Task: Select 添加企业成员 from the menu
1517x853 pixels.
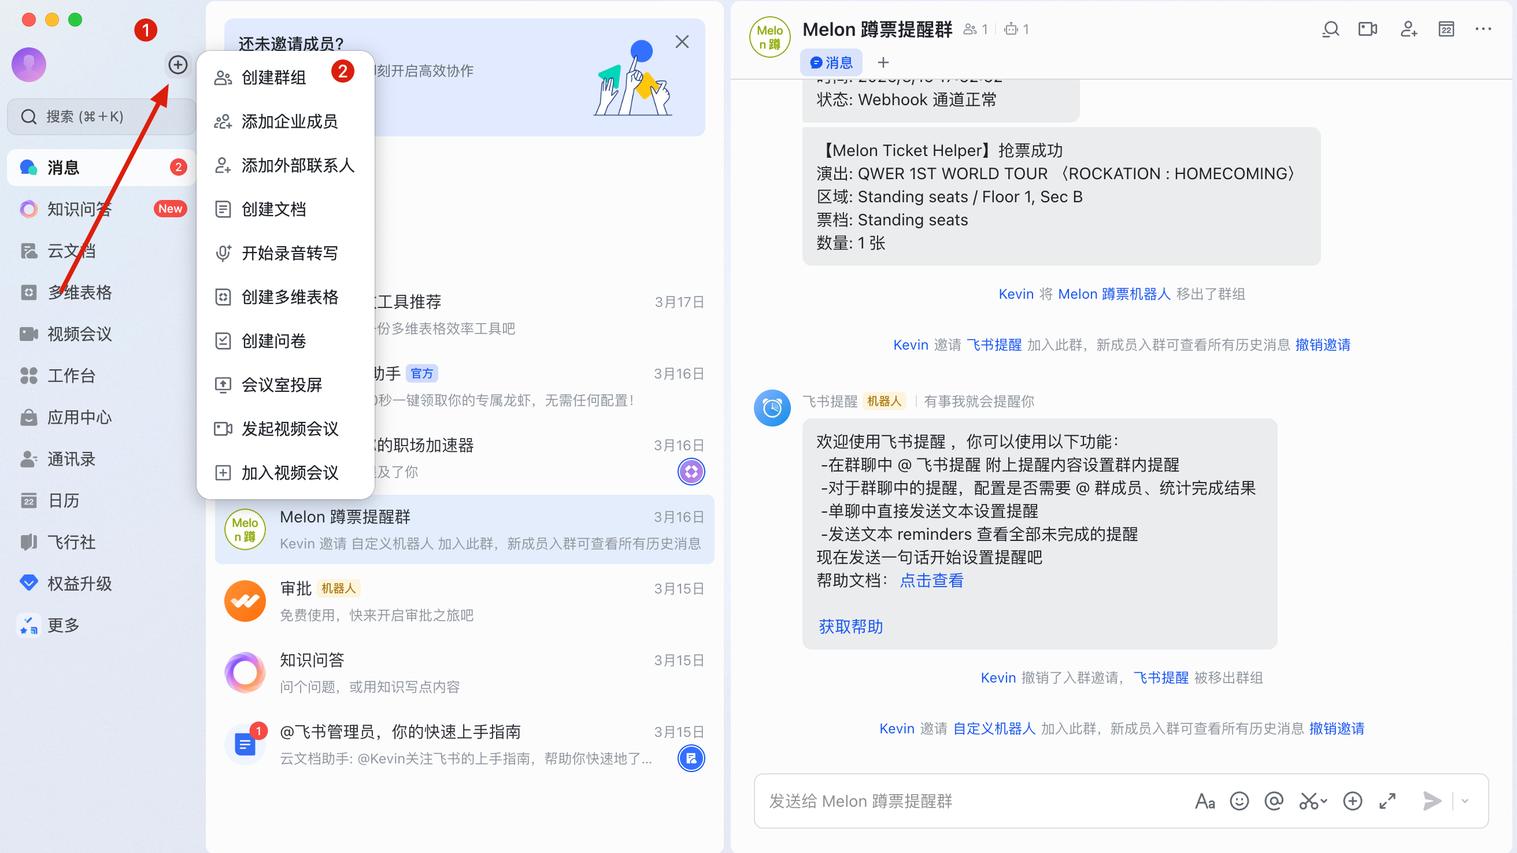Action: 286,122
